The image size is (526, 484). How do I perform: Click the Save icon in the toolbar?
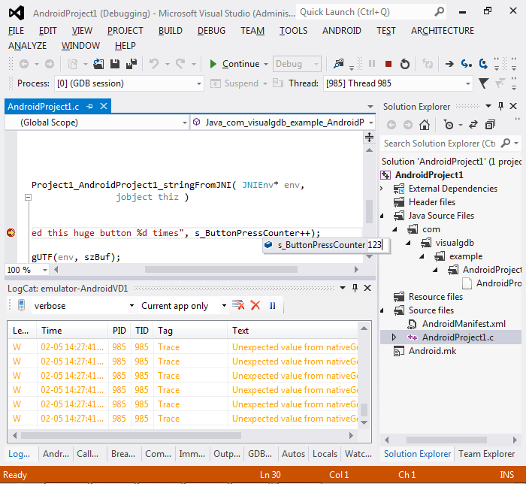115,64
